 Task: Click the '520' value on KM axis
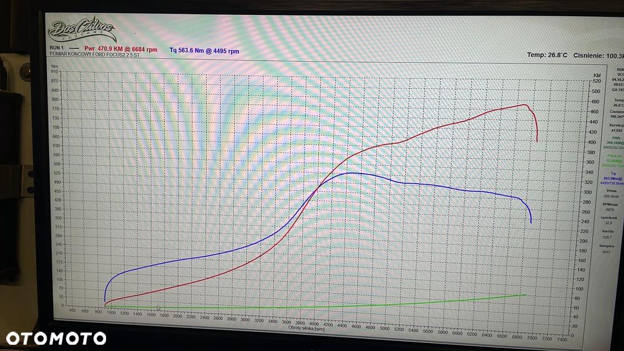click(596, 81)
